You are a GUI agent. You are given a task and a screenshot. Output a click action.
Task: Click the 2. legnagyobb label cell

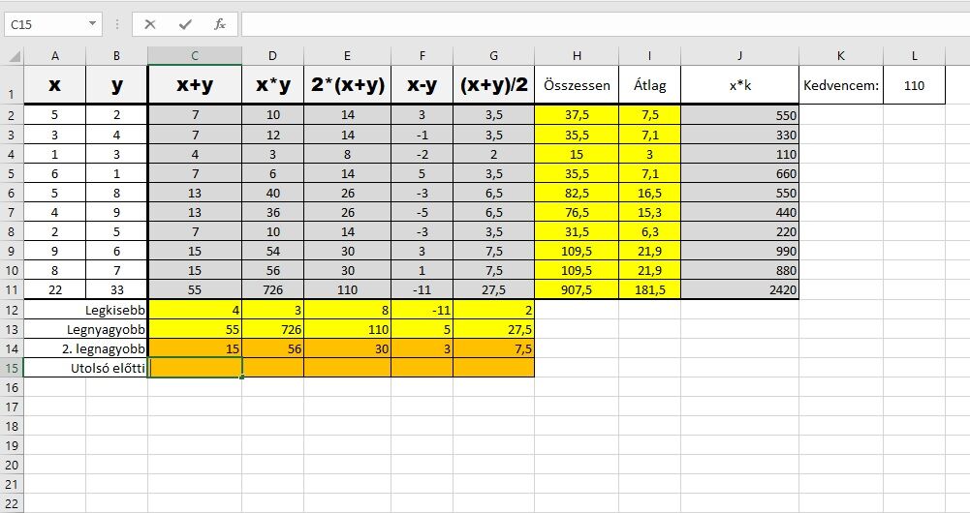[x=85, y=348]
